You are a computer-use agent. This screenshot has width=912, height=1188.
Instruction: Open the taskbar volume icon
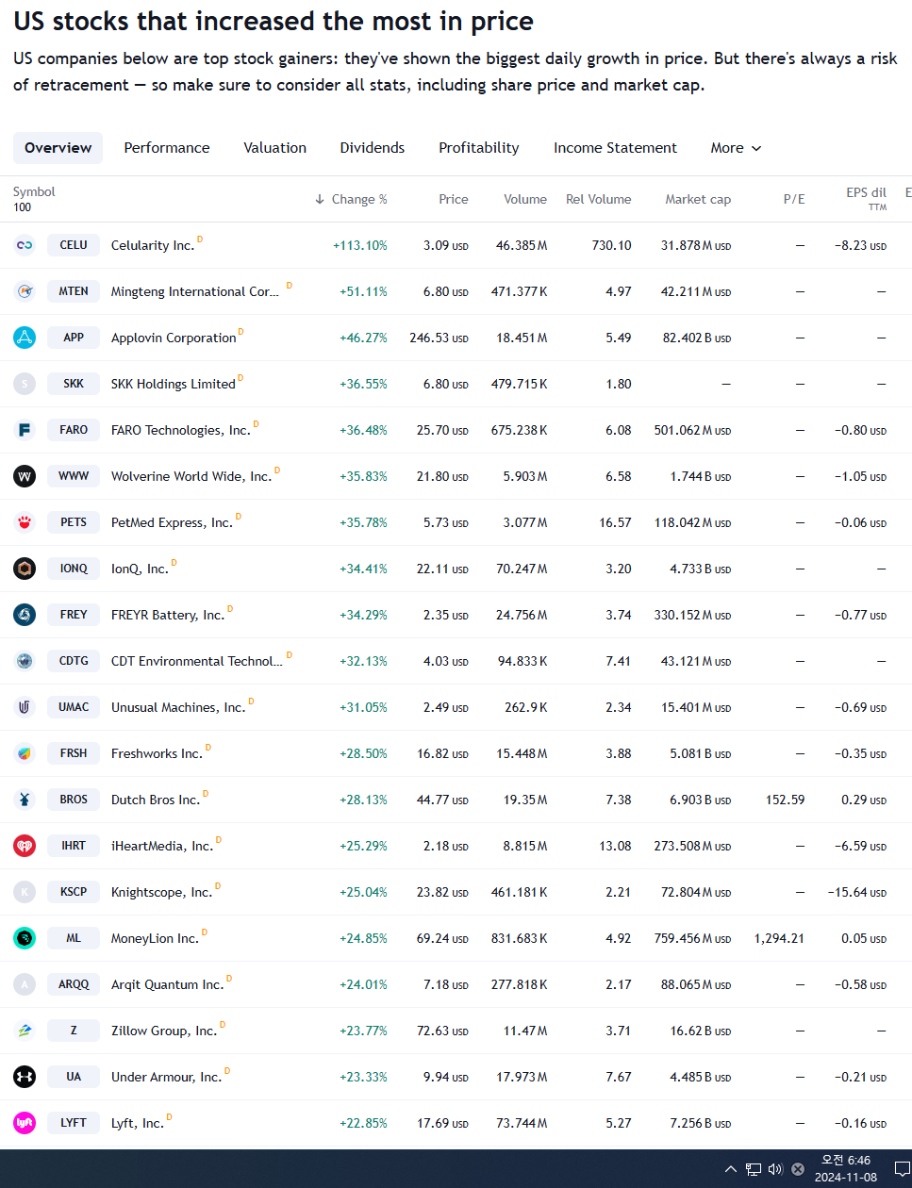[x=775, y=1169]
